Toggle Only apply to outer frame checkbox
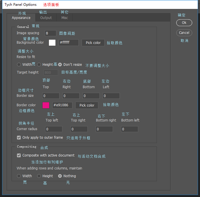Screen dimensions: 200x197 [x=19, y=137]
